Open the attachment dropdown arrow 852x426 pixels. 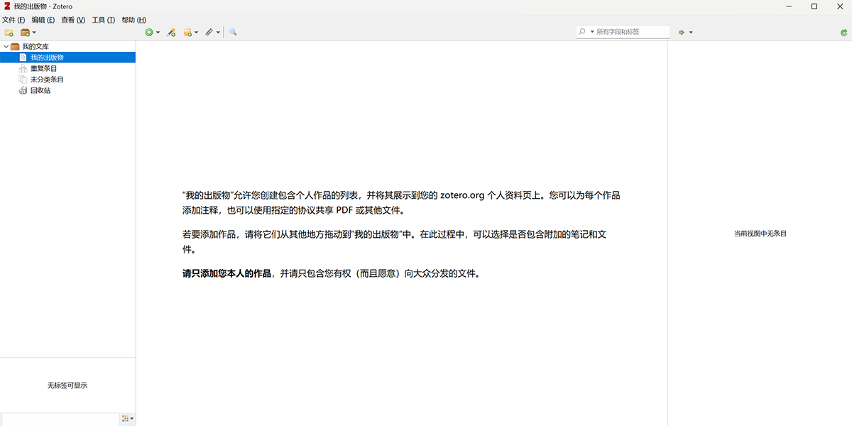tap(217, 32)
